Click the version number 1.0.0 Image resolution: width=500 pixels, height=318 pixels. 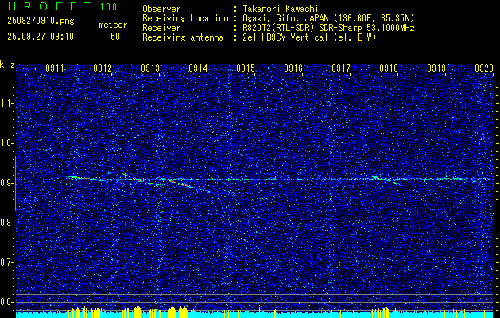(x=108, y=7)
